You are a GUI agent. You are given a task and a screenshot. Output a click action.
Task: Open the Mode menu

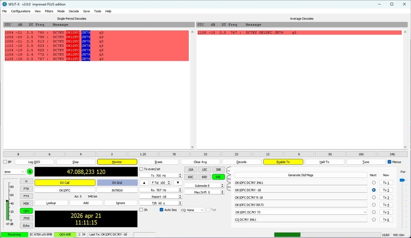coord(61,11)
